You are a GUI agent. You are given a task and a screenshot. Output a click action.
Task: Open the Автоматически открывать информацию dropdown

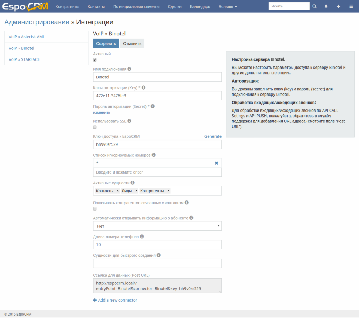pos(157,226)
